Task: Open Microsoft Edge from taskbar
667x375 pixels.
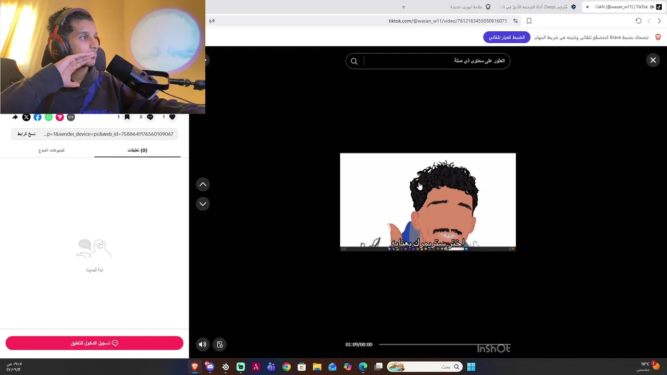Action: click(363, 367)
